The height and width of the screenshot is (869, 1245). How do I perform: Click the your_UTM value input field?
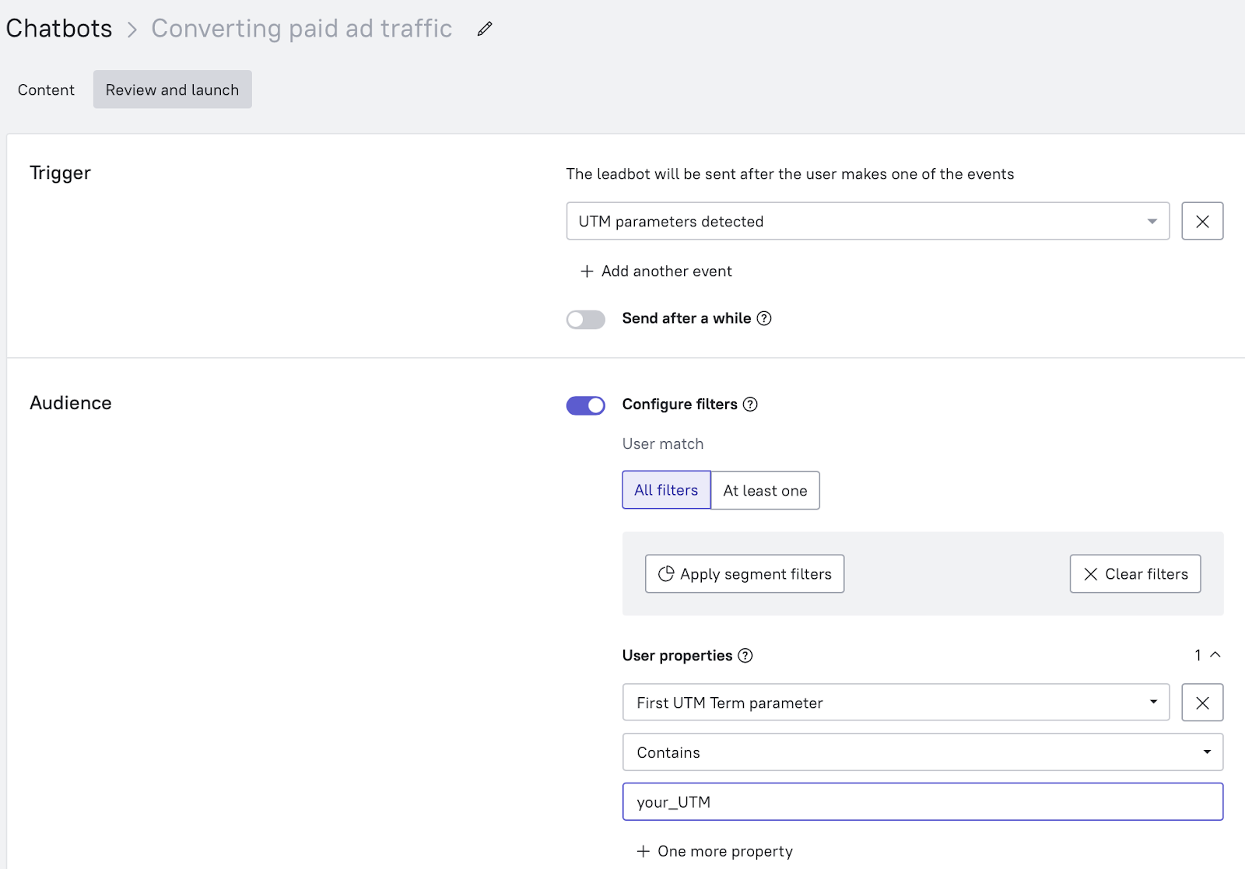point(923,802)
